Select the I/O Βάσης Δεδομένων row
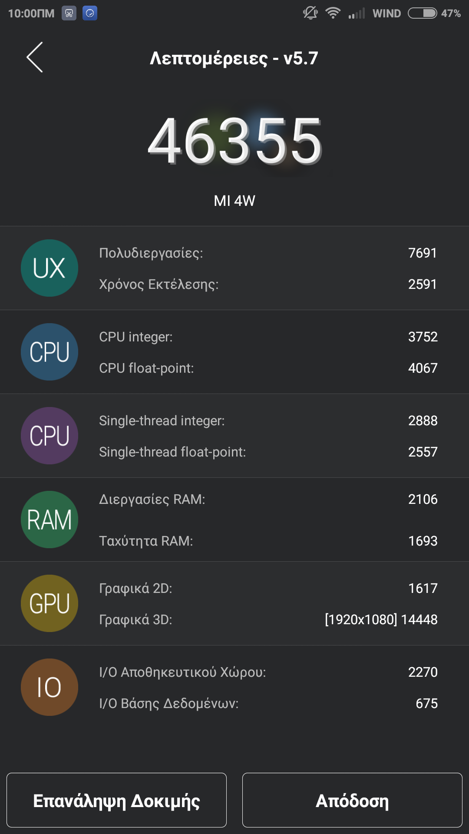469x834 pixels. click(268, 703)
